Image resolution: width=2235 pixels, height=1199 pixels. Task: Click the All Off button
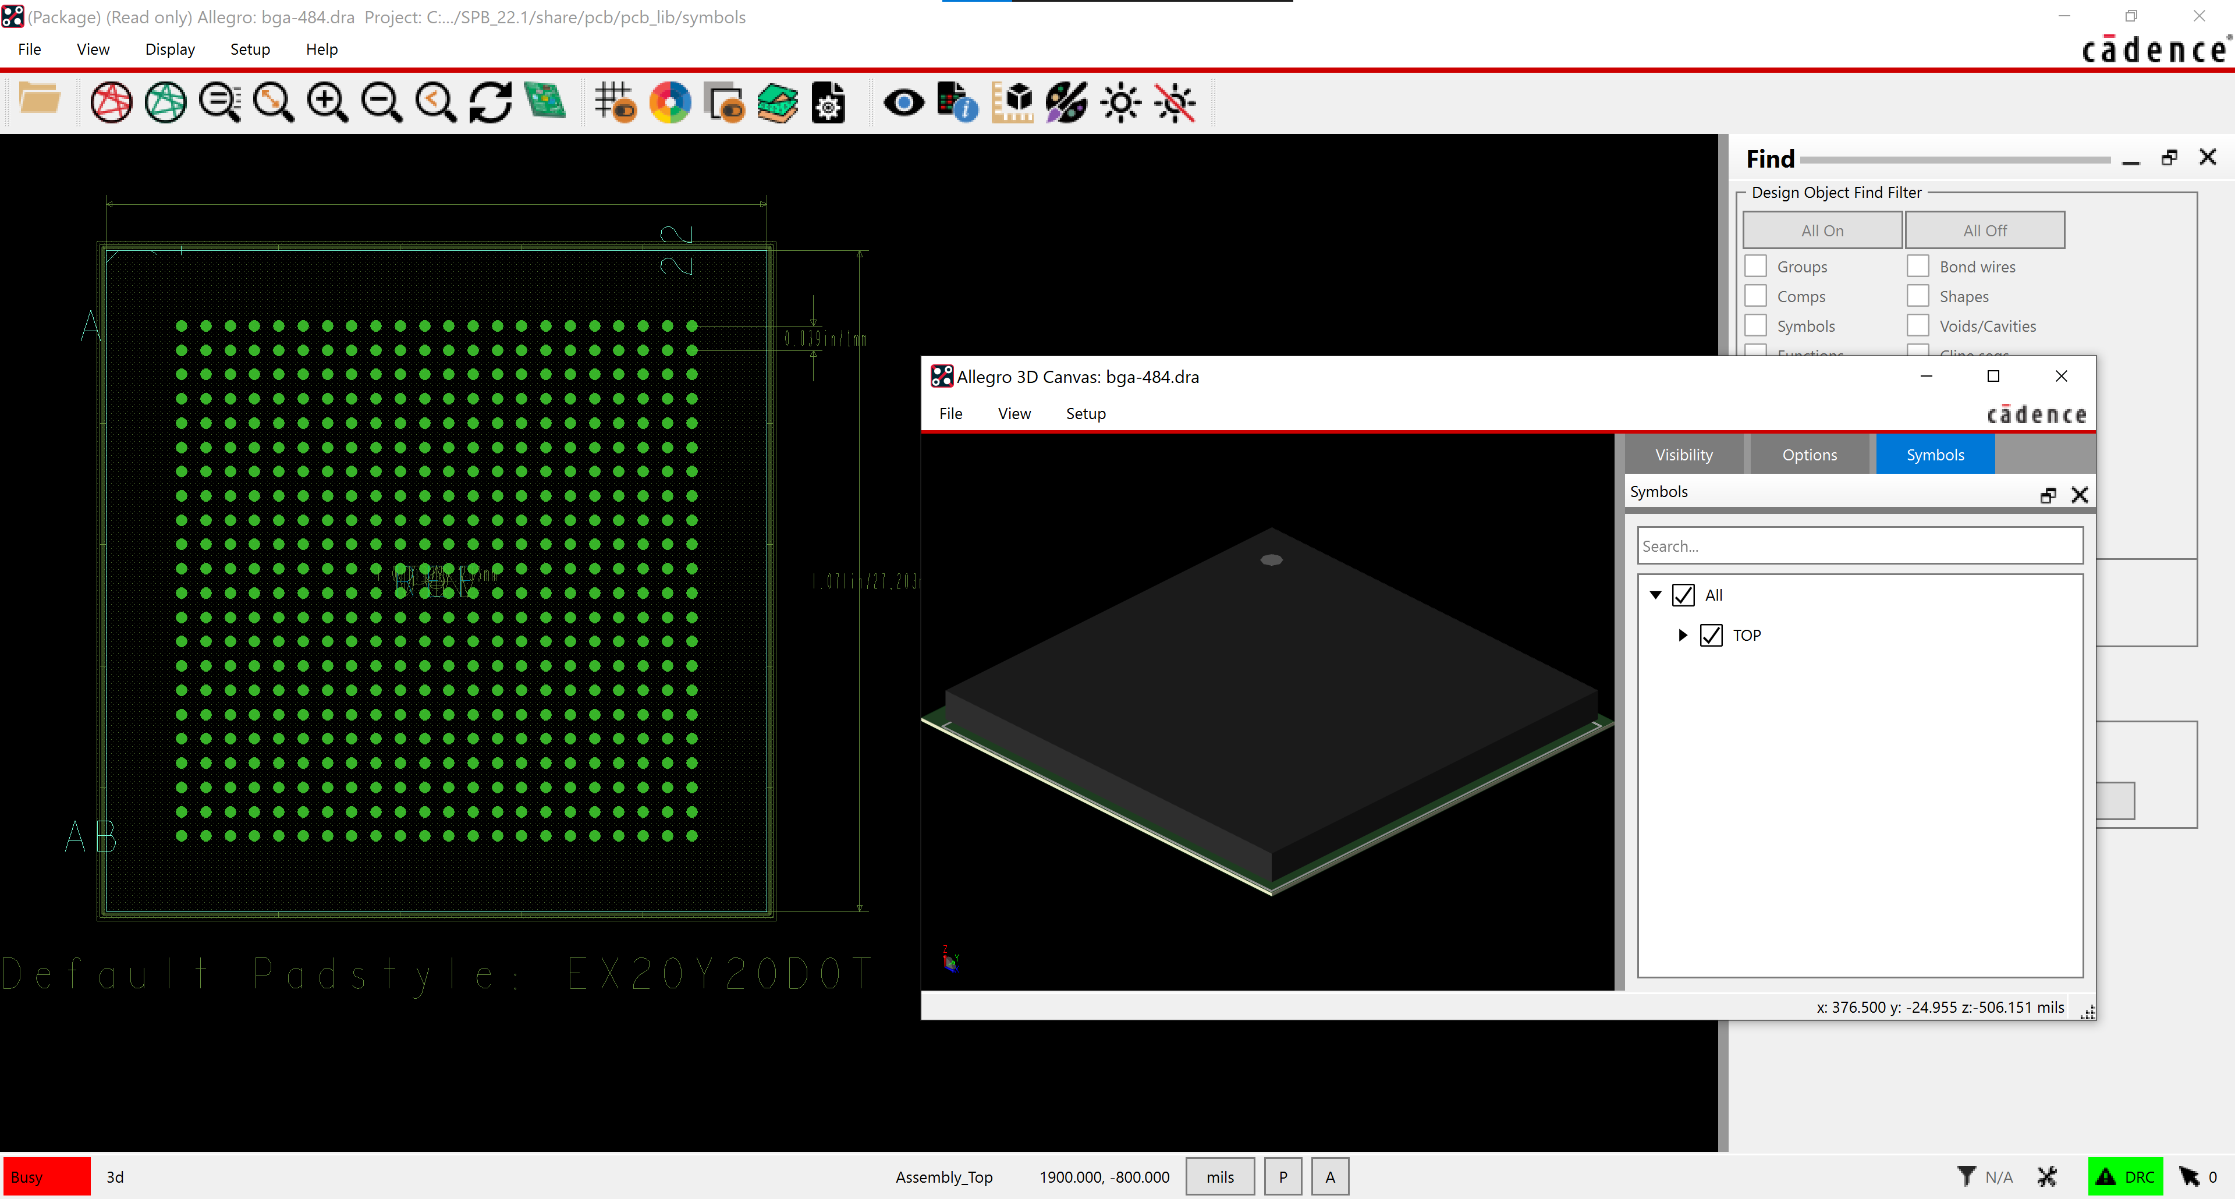[1985, 230]
